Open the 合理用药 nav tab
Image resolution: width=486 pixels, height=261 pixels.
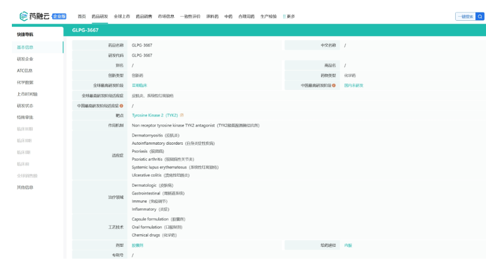(x=246, y=17)
